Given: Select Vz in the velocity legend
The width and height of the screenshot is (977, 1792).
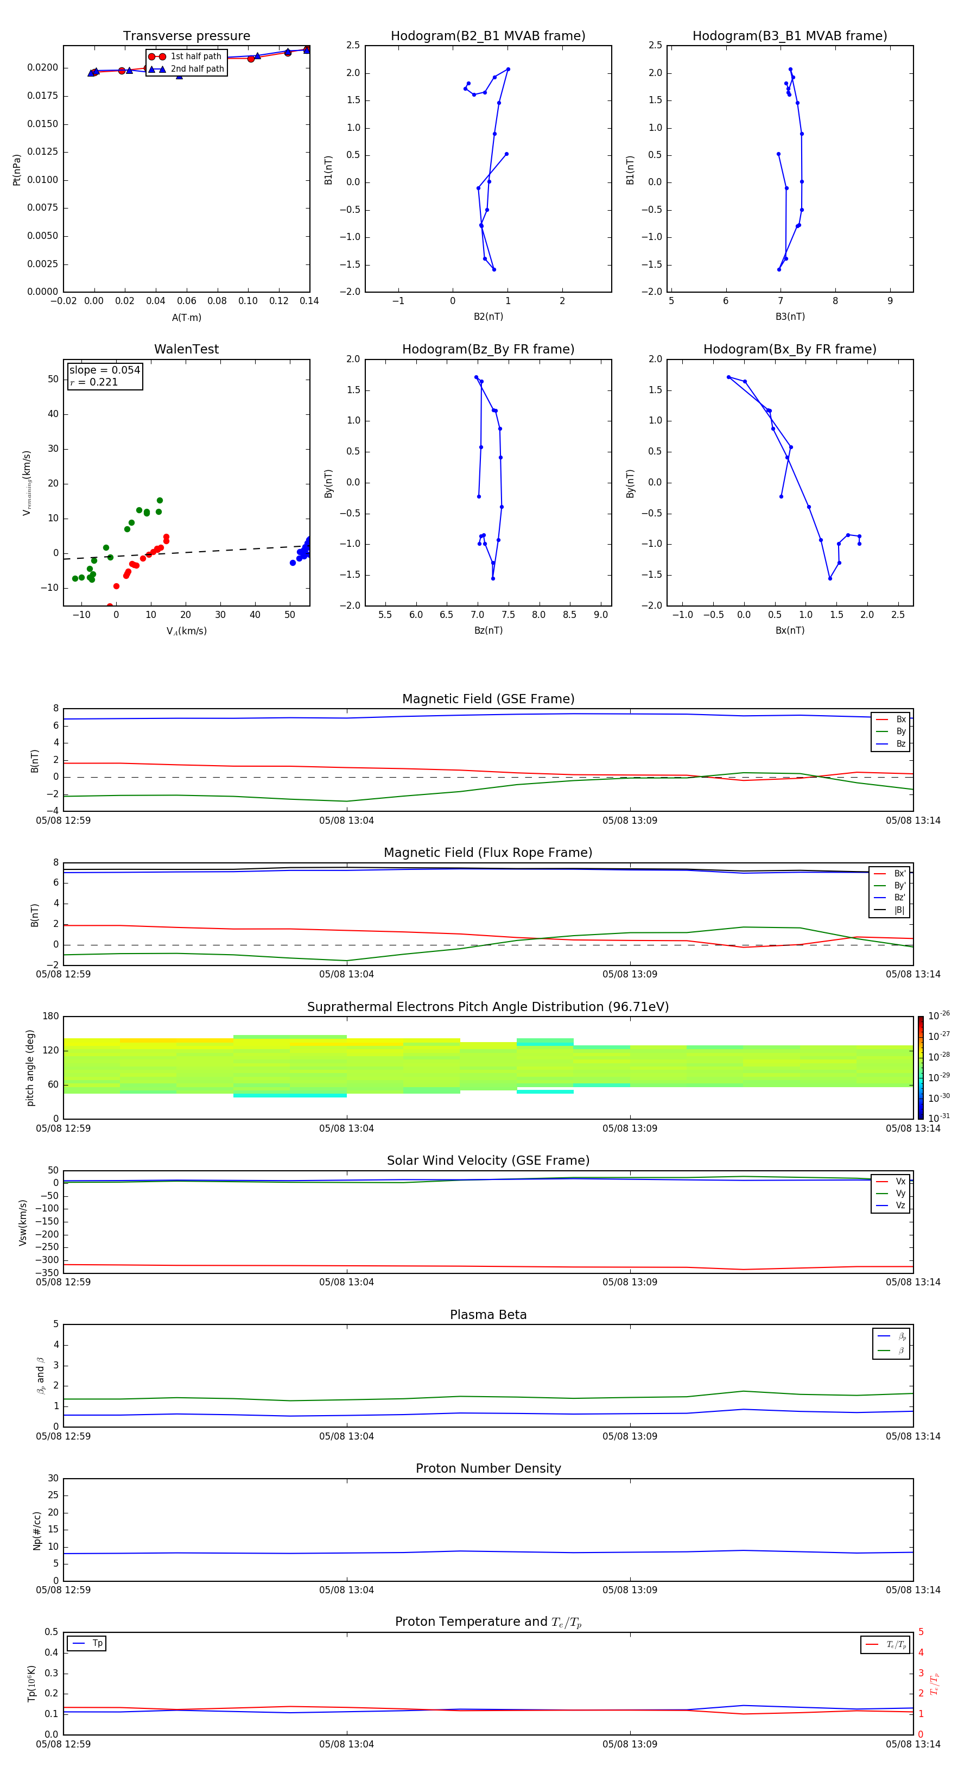Looking at the screenshot, I should click(x=891, y=1206).
